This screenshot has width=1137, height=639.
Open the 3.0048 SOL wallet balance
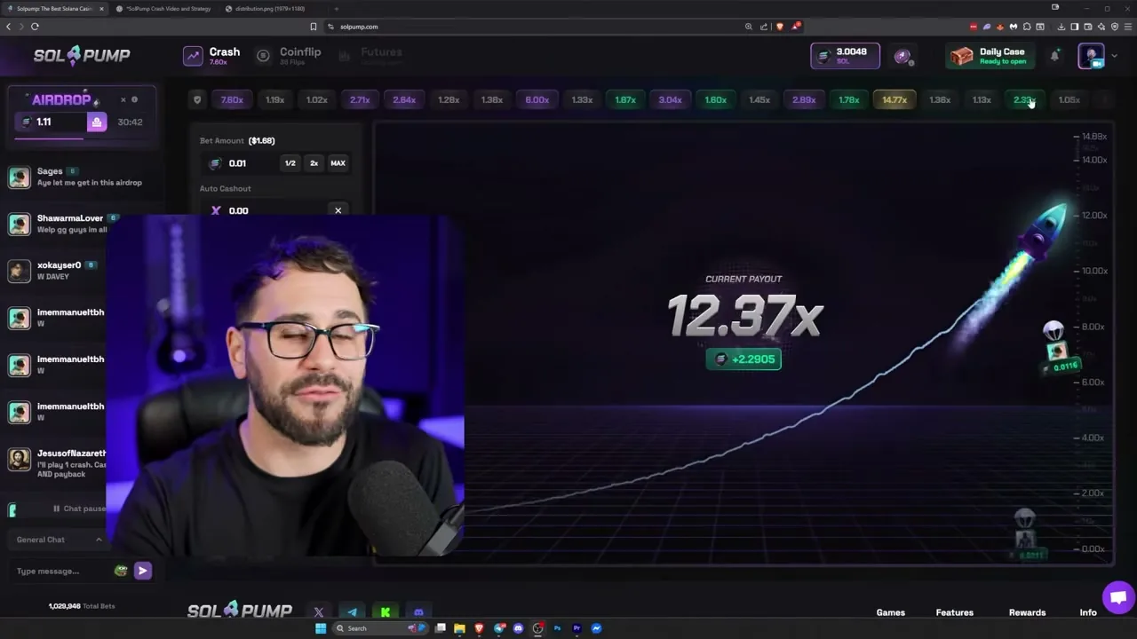pyautogui.click(x=845, y=55)
